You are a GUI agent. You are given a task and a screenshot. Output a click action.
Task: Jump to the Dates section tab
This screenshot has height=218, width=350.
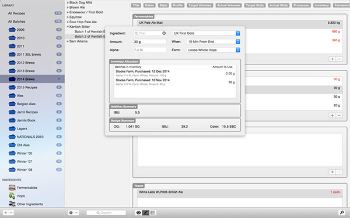coord(149,5)
